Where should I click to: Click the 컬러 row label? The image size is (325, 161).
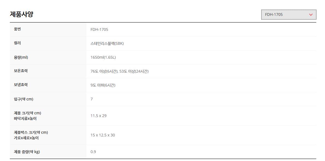(17, 43)
